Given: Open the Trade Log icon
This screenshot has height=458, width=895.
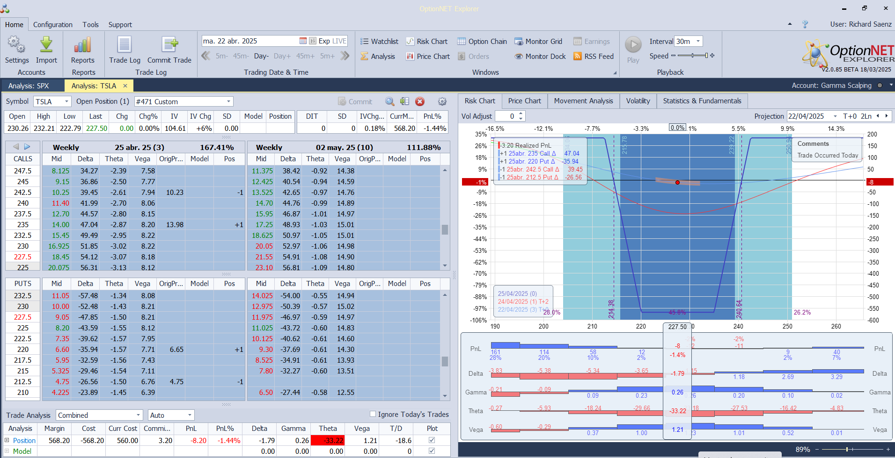Looking at the screenshot, I should [125, 45].
